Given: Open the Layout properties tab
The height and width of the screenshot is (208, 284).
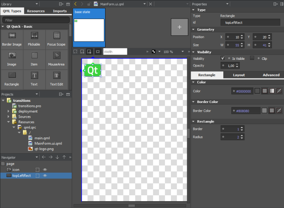Looking at the screenshot, I should (x=239, y=75).
